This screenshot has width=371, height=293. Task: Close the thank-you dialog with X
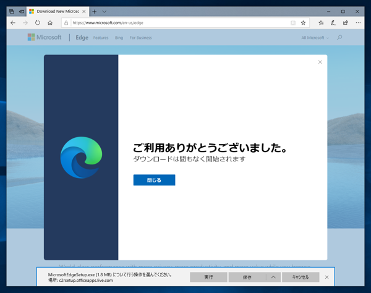point(320,62)
